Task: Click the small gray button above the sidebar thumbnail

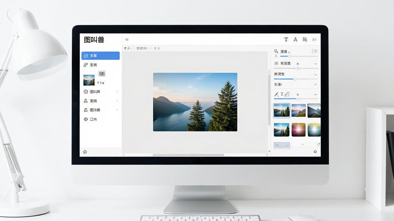Action: [102, 74]
